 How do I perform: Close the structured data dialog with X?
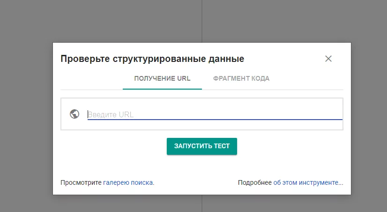coord(328,59)
